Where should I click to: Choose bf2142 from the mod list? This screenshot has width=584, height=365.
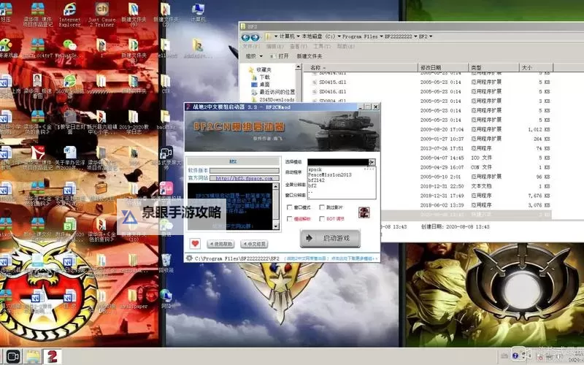316,180
